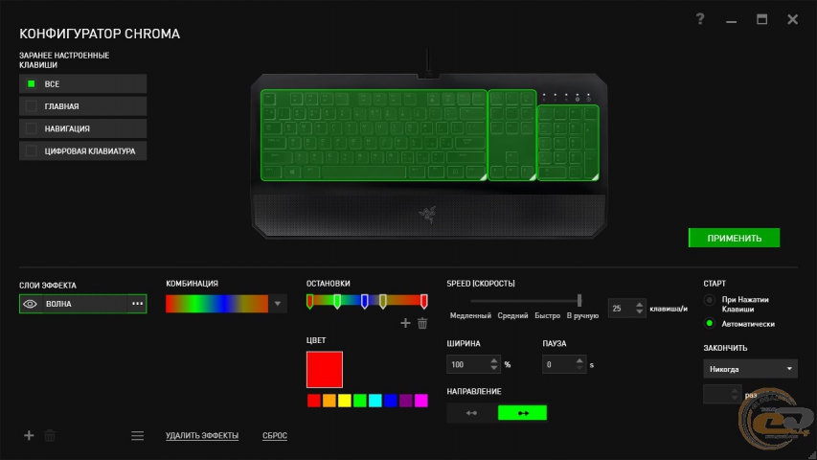This screenshot has width=817, height=460.
Task: Select Автоматически start option
Action: pos(709,323)
